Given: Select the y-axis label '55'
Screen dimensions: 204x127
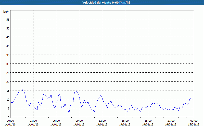Looking at the screenshot, I should click(x=8, y=20).
